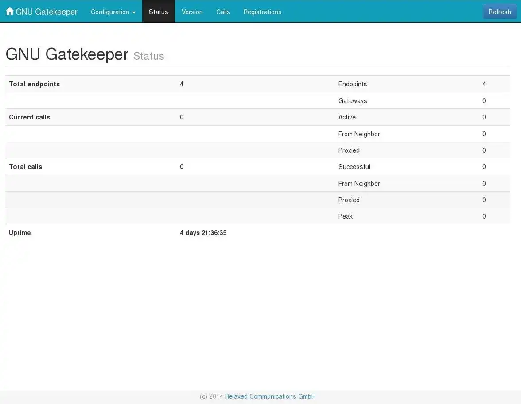Click the Active row label
This screenshot has width=521, height=404.
pyautogui.click(x=347, y=117)
